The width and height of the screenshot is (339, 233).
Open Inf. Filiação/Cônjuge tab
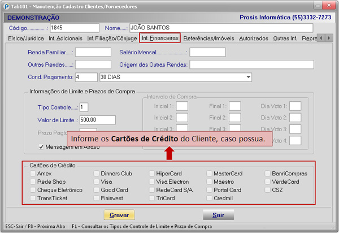[112, 38]
